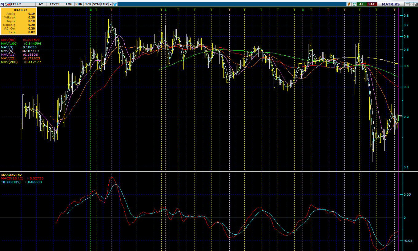Click the Kapanış value row
The height and width of the screenshot is (251, 418).
(x=19, y=25)
